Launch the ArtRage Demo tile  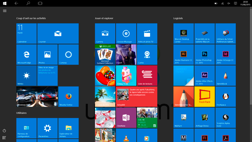pyautogui.click(x=205, y=118)
